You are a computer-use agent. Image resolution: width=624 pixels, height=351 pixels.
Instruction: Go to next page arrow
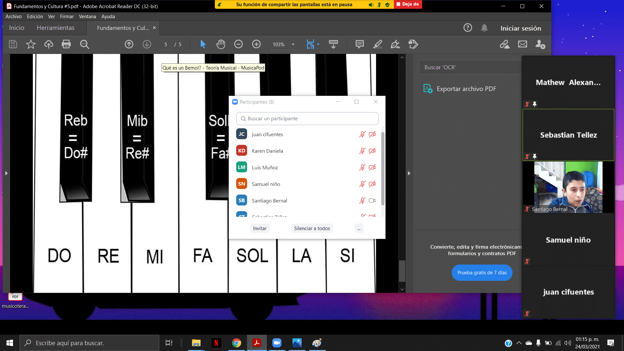pyautogui.click(x=147, y=44)
